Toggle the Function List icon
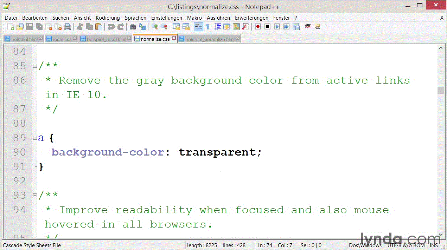Image resolution: width=447 pixels, height=250 pixels. 246,27
